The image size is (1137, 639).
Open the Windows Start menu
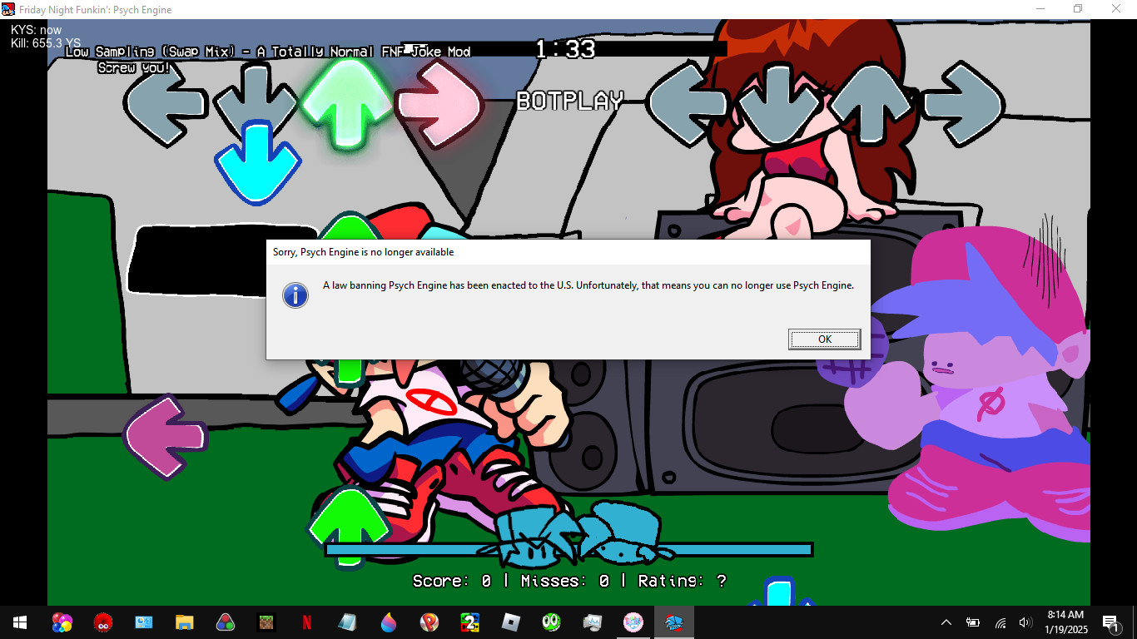20,622
